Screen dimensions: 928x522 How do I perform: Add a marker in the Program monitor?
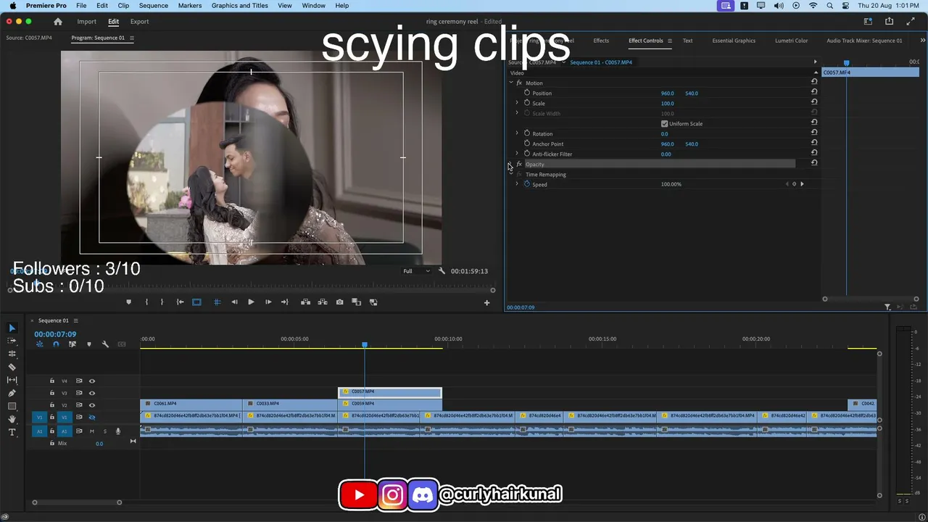pos(129,302)
